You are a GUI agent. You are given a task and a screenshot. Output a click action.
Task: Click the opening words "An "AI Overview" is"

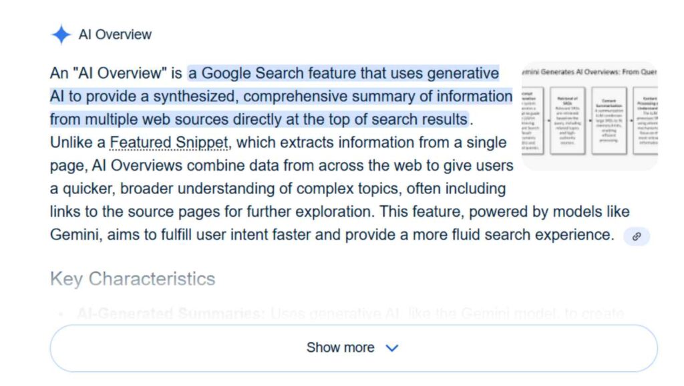(116, 73)
